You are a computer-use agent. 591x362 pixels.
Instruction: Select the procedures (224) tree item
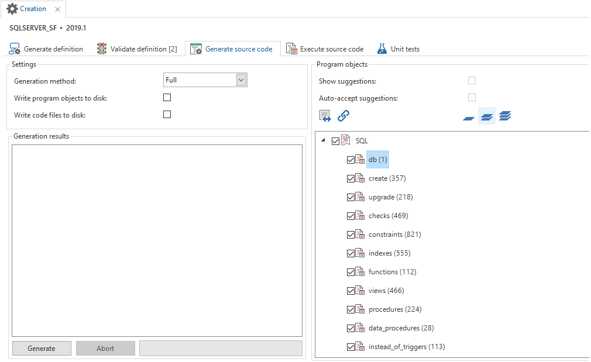click(x=395, y=309)
